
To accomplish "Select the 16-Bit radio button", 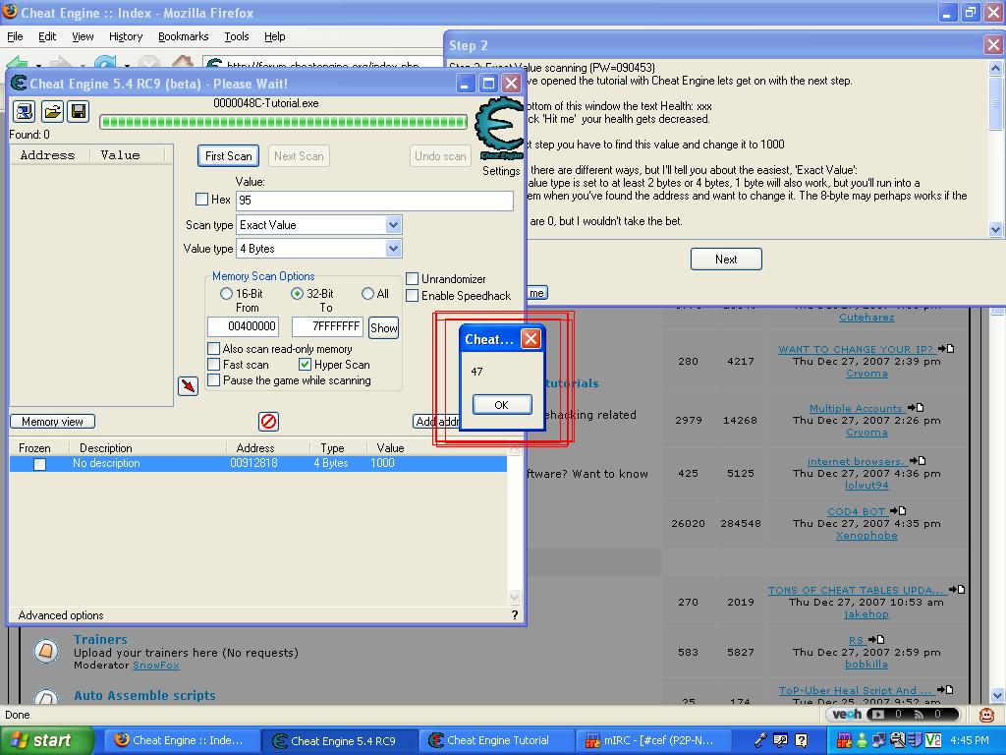I will tap(226, 293).
